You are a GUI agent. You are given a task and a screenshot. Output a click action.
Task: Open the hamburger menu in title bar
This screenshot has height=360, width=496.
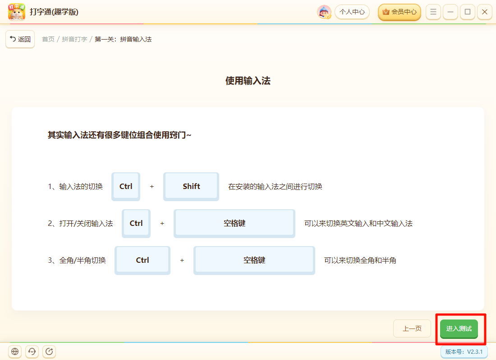(x=433, y=12)
